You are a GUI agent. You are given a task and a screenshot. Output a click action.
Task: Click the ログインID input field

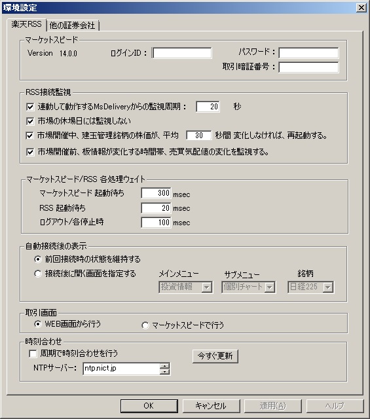point(182,52)
